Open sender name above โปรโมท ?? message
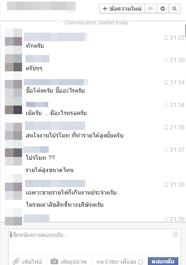 pos(36,150)
